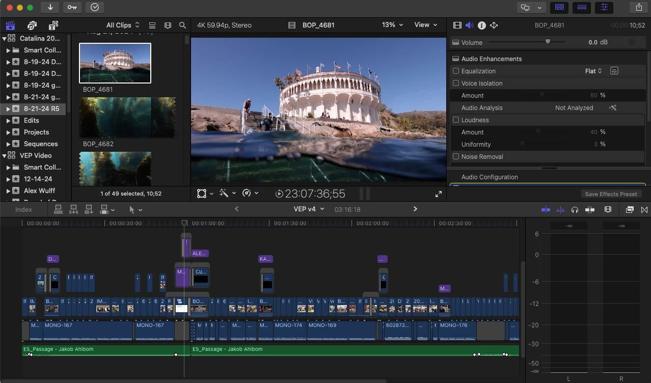The height and width of the screenshot is (383, 651).
Task: Open the VEP v4 project name dropdown
Action: (309, 209)
